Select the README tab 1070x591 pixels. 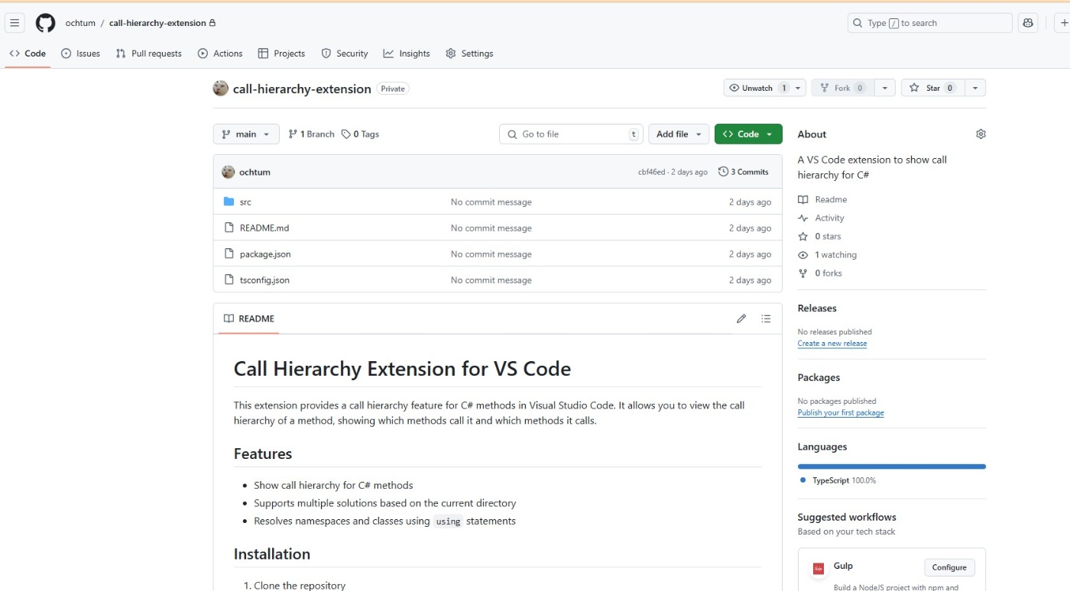(x=249, y=318)
